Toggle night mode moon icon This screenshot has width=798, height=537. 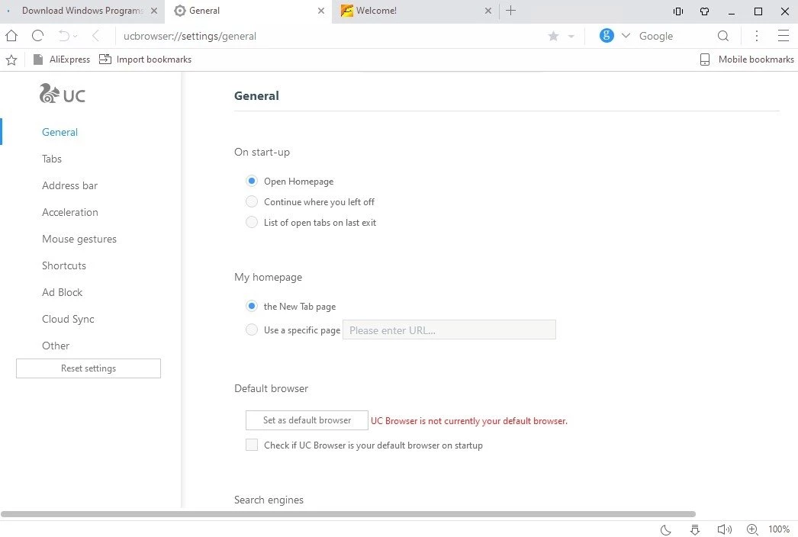click(x=665, y=529)
